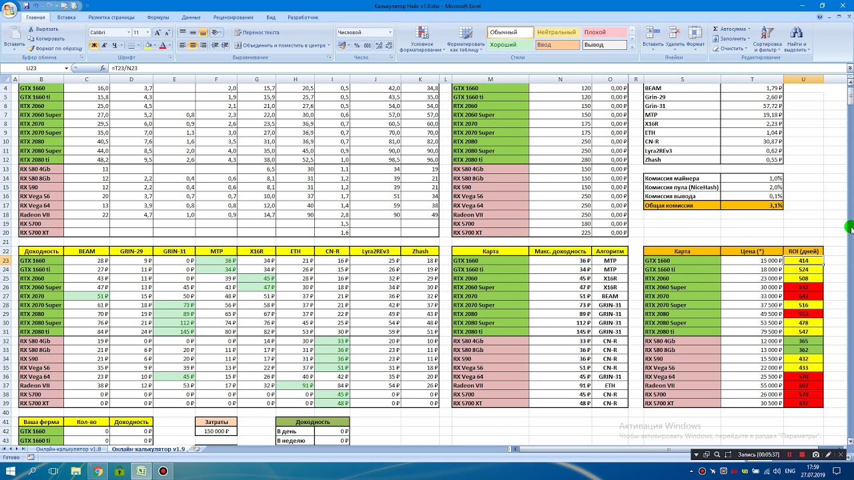854x480 pixels.
Task: Enable Перенос текста wrap text
Action: (x=257, y=32)
